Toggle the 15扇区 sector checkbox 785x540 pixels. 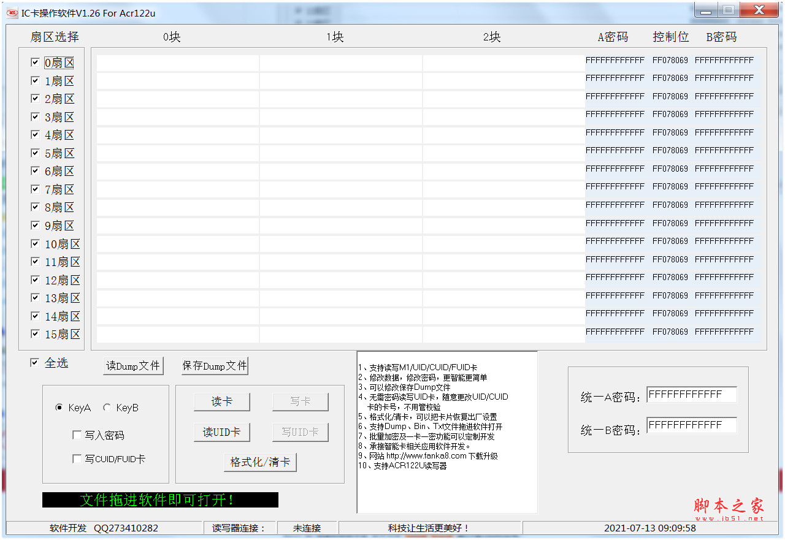click(35, 334)
